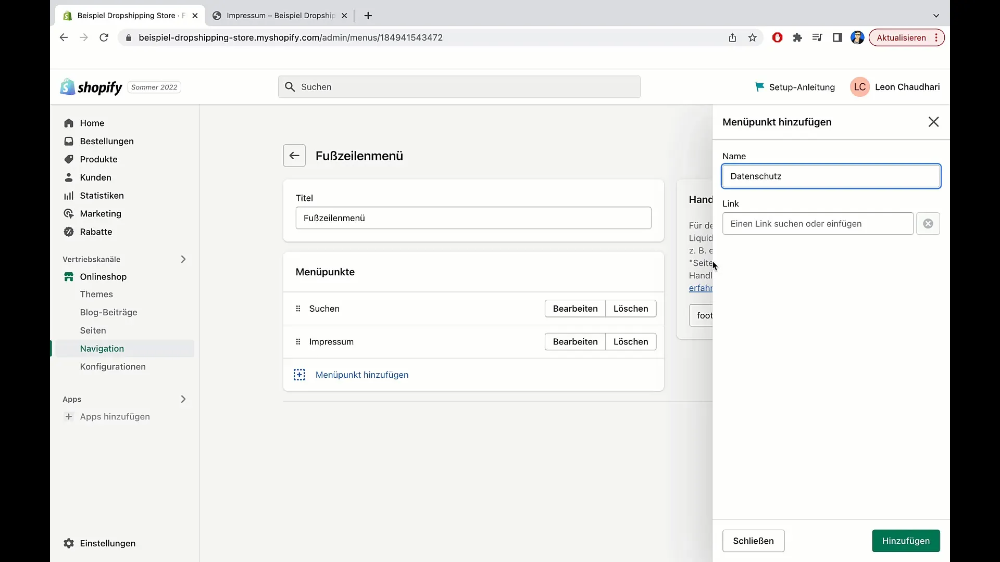Click the Sommer 2022 badge
Viewport: 1000px width, 562px height.
click(154, 87)
